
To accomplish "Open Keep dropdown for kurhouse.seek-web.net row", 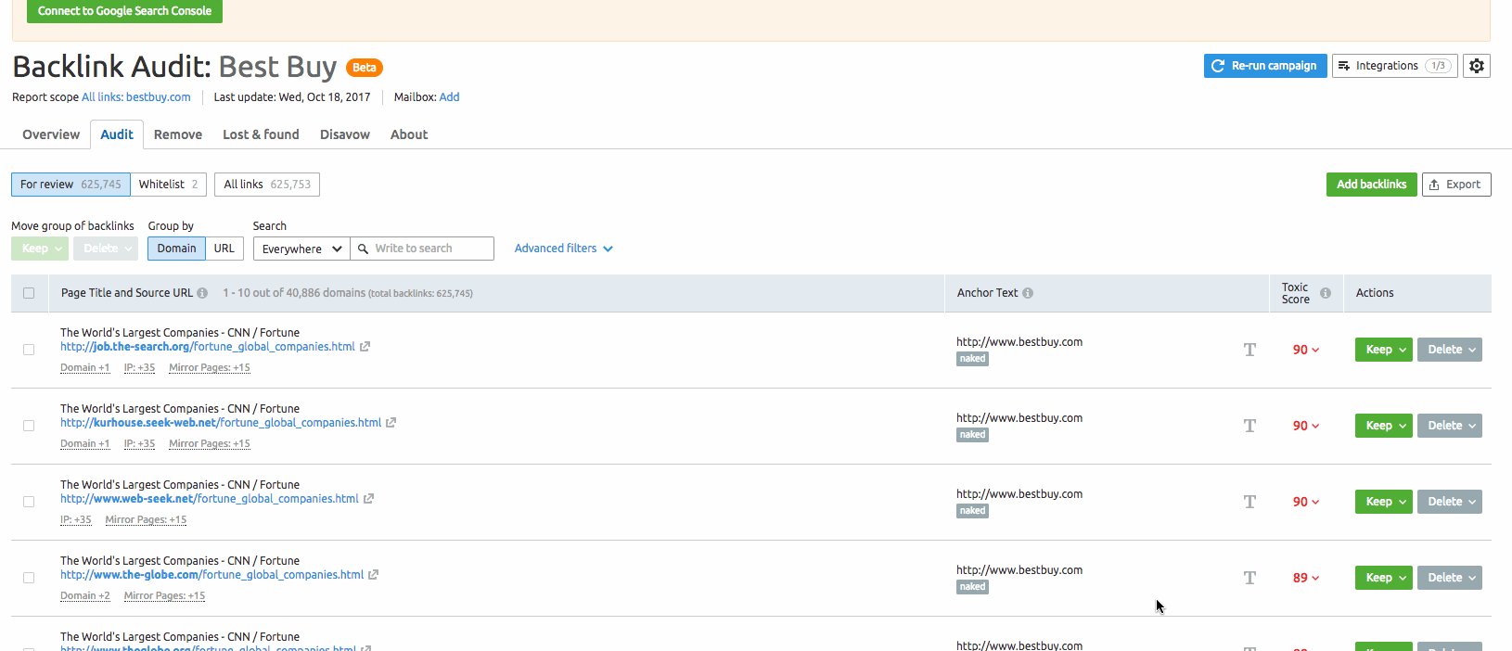I will [x=1384, y=426].
